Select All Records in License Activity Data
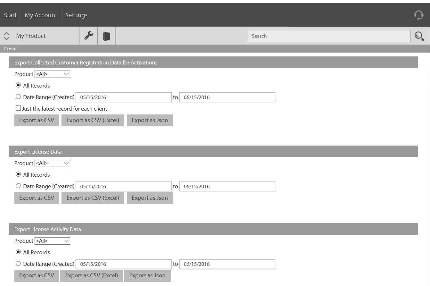 (18, 252)
